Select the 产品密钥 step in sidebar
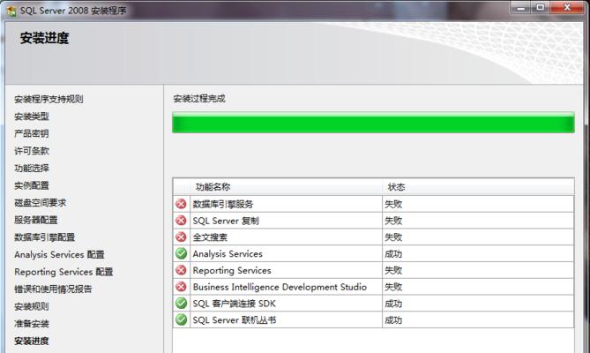 click(x=32, y=133)
